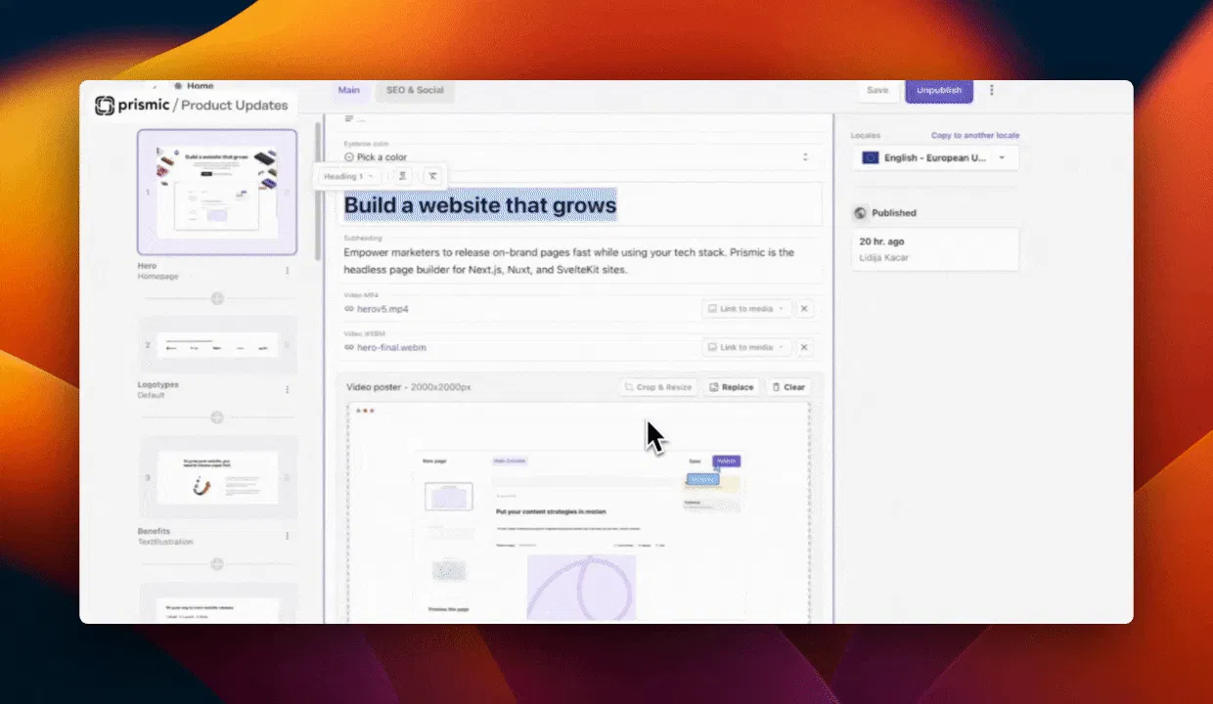
Task: Click the kebab menu on the Benefits Text/Illustration slice
Action: click(287, 536)
